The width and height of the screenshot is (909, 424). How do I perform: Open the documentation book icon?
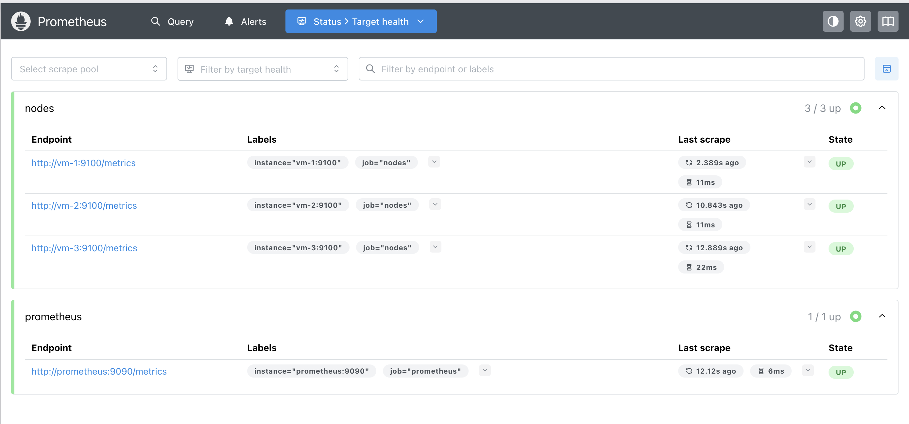(888, 22)
